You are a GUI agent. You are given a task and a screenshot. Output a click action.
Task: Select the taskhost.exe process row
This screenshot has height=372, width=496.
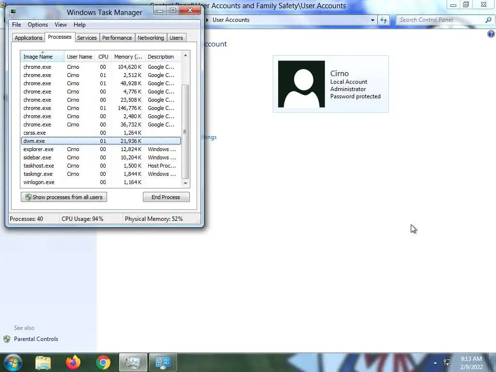[101, 166]
